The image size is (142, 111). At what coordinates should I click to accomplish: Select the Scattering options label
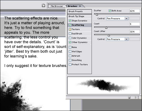point(78,25)
